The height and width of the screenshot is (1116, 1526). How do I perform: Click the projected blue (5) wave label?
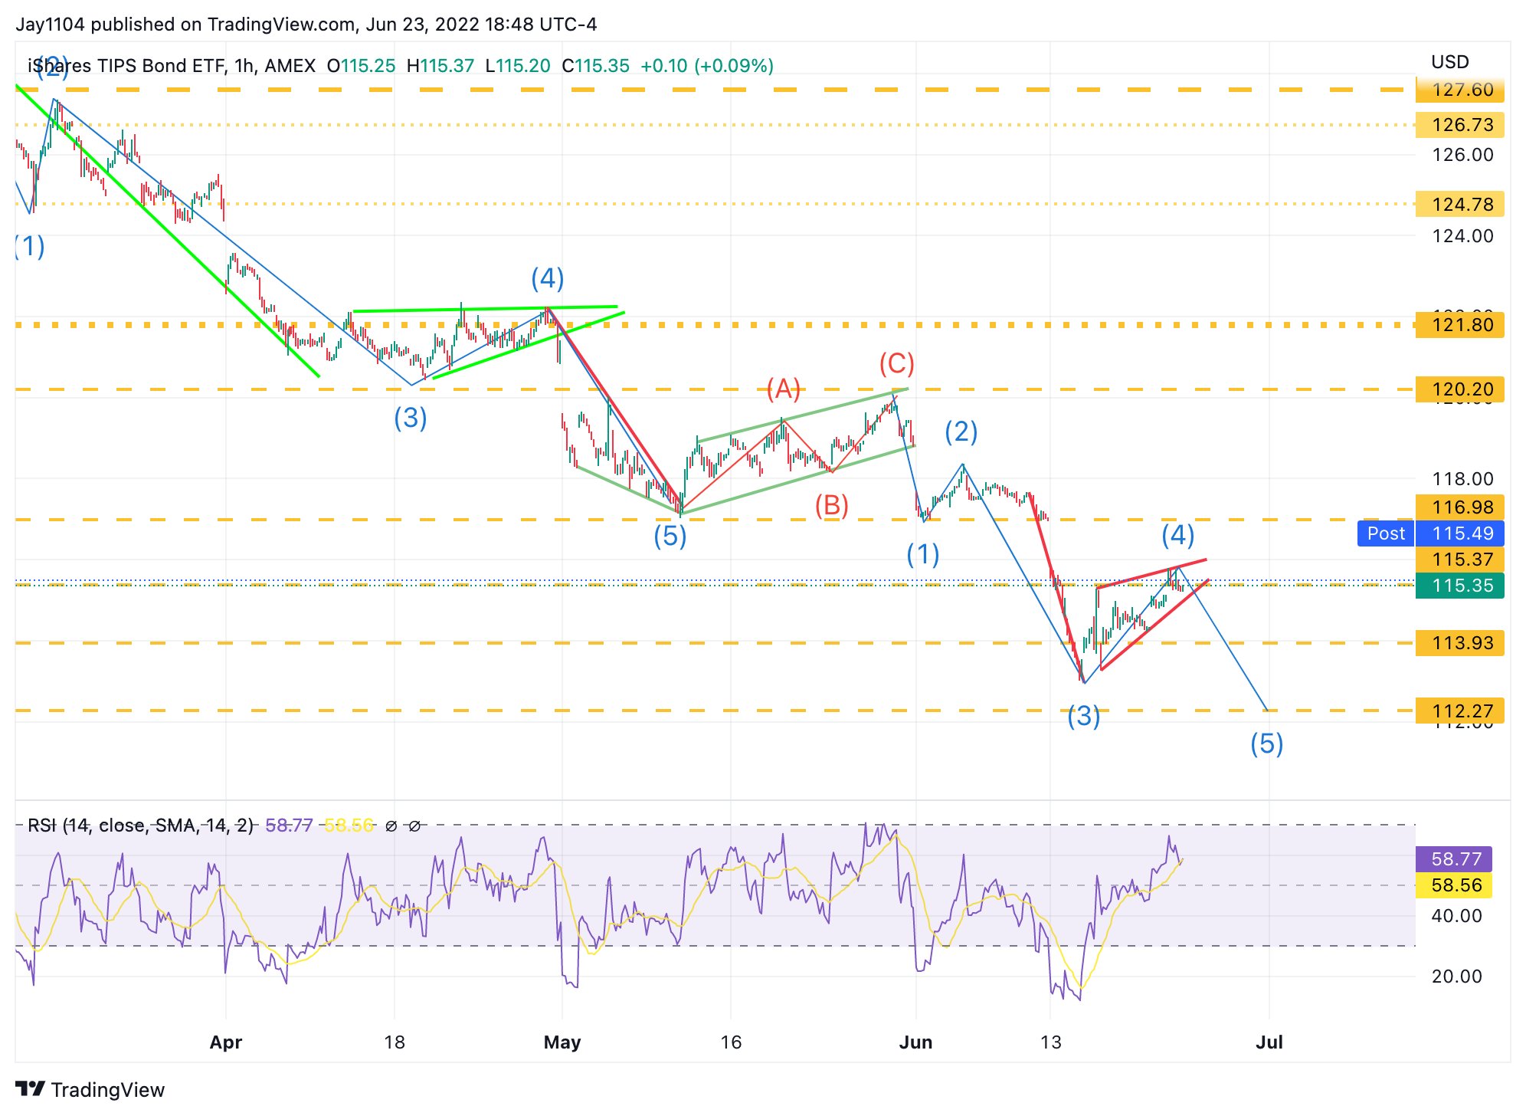[x=1266, y=743]
